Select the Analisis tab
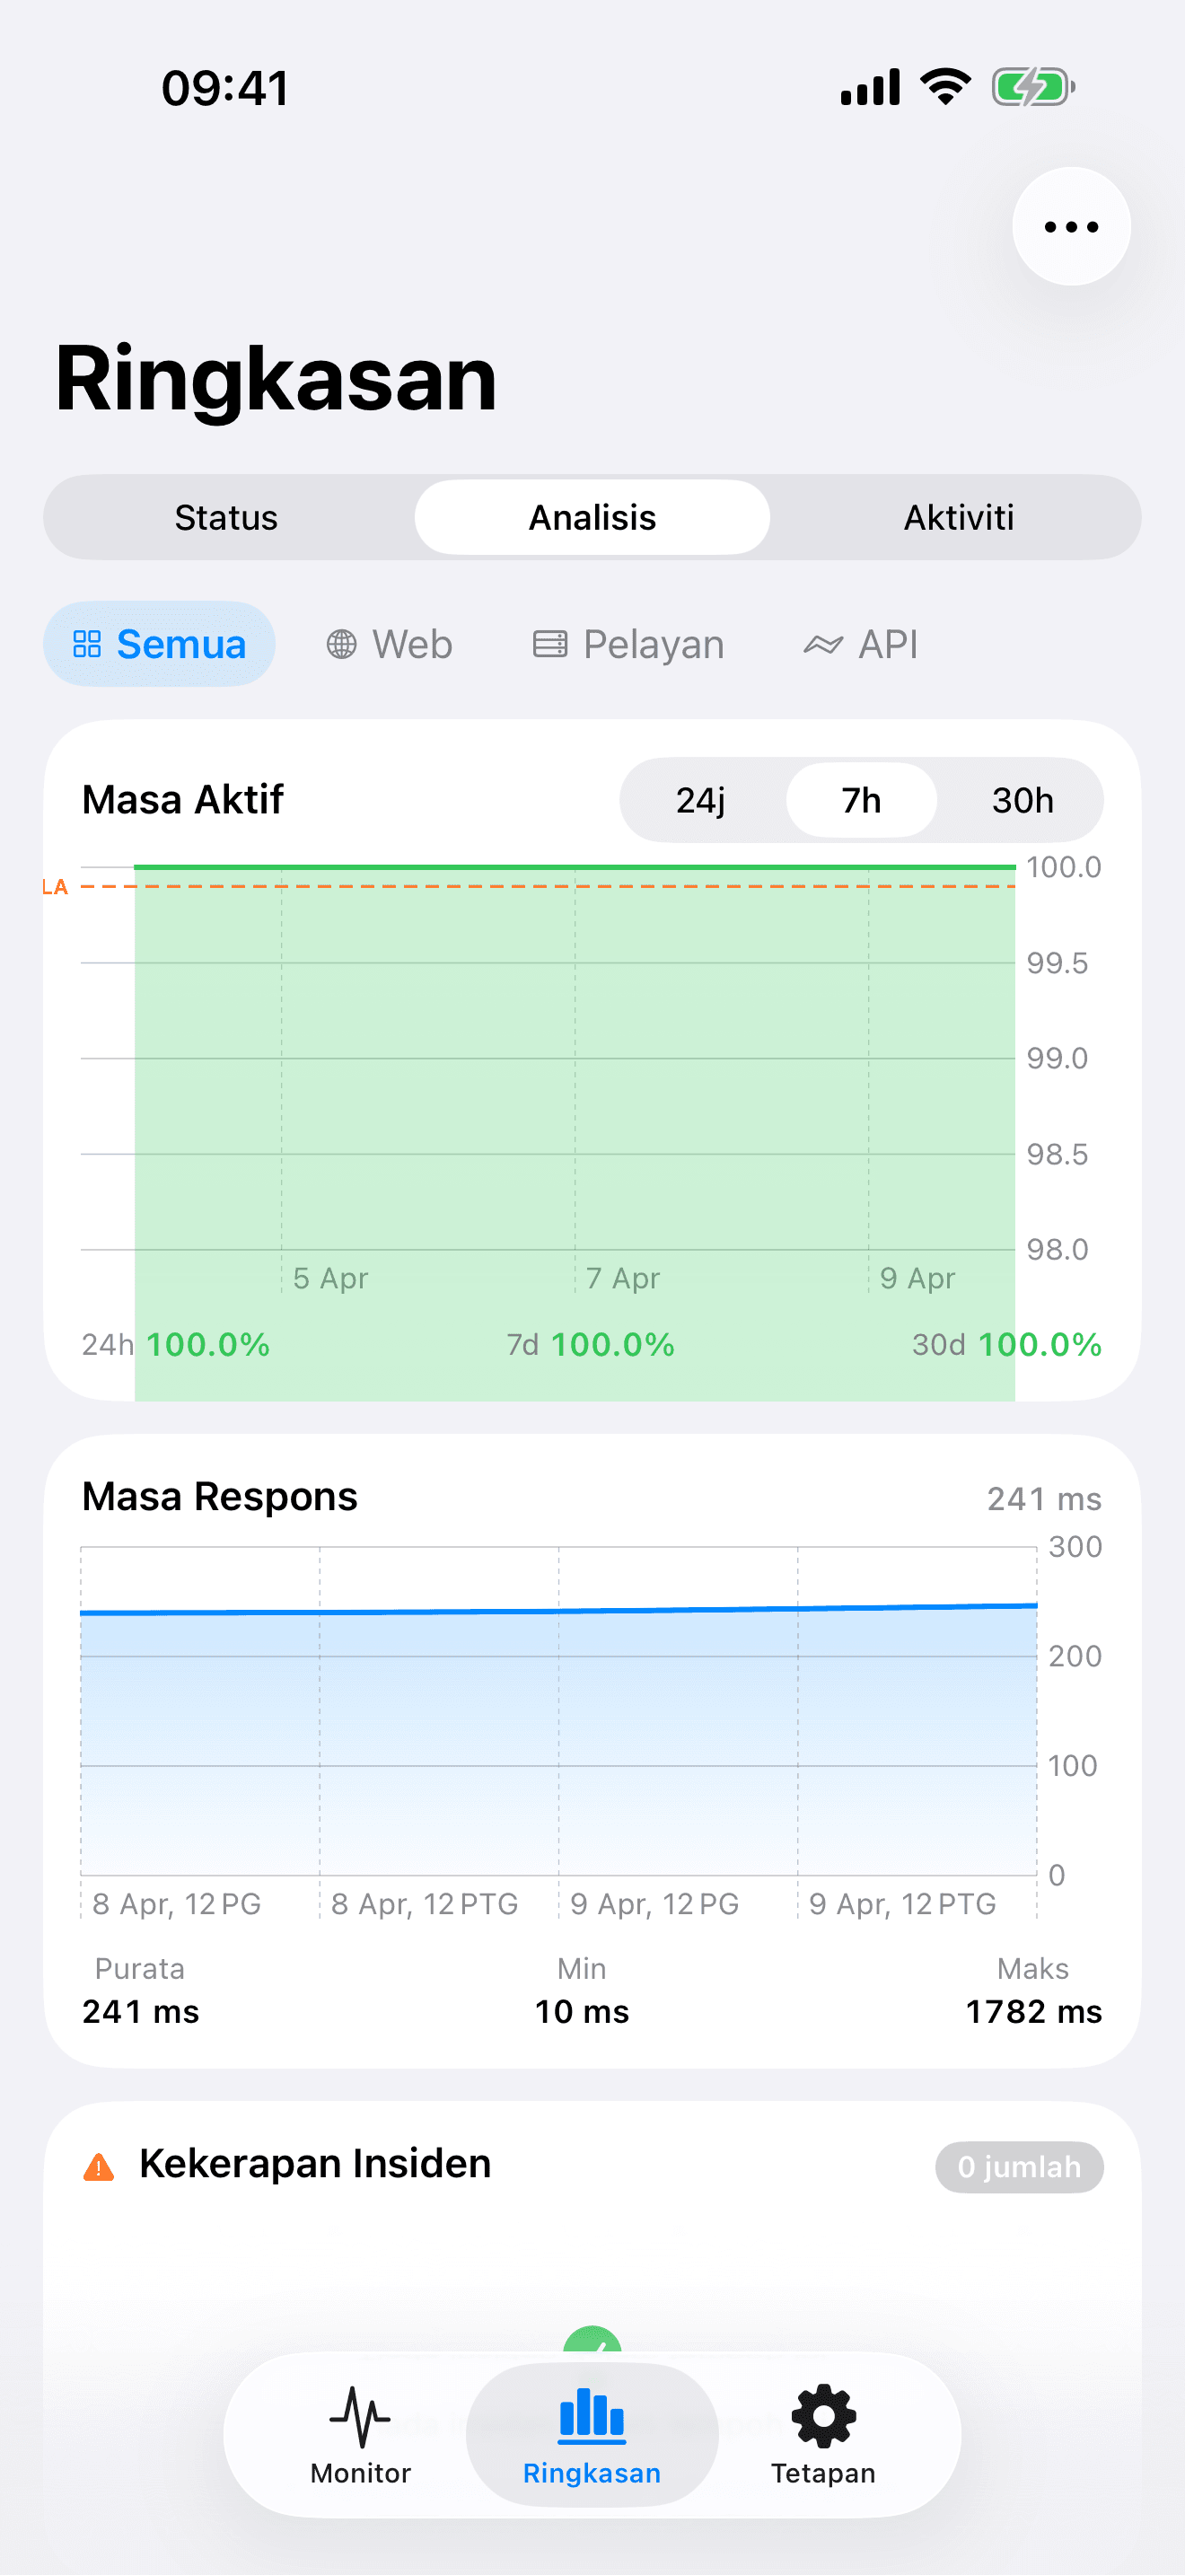The height and width of the screenshot is (2575, 1185). 592,518
